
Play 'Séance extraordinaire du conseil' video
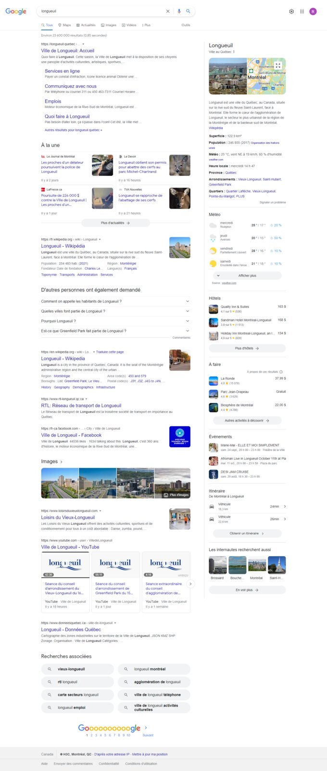click(x=165, y=565)
